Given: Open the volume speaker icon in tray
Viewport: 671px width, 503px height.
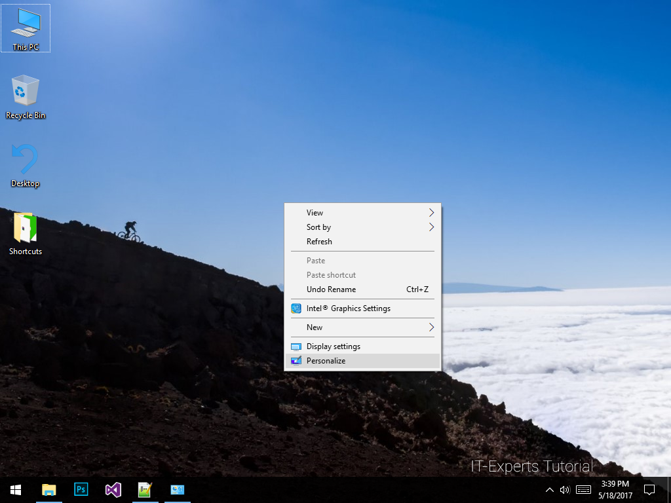Looking at the screenshot, I should click(565, 490).
